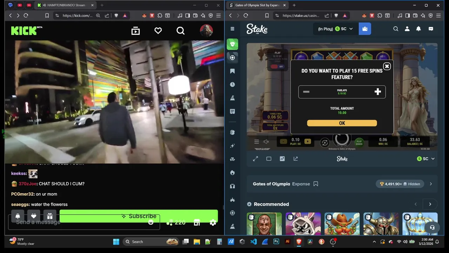The image size is (449, 253).
Task: Open Recent clock icon in Stake sidebar
Action: [x=232, y=85]
